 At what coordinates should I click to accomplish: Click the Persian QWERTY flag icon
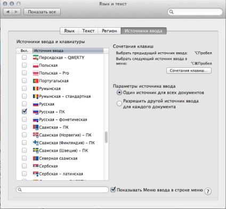pos(36,58)
